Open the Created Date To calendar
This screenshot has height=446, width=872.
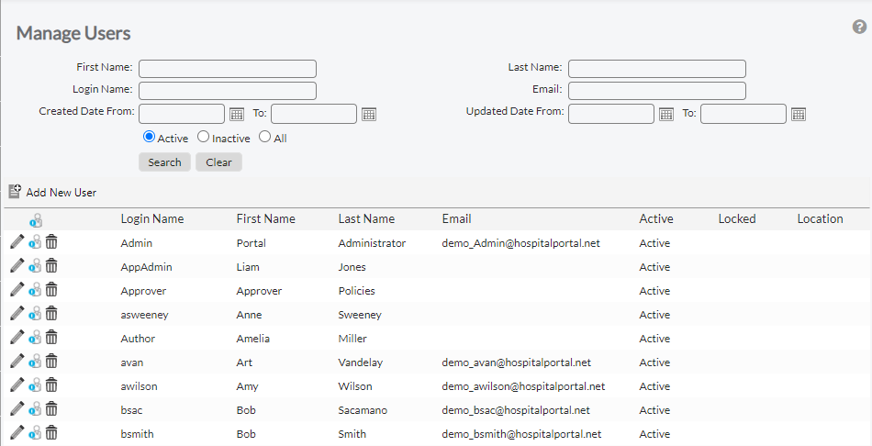(369, 114)
